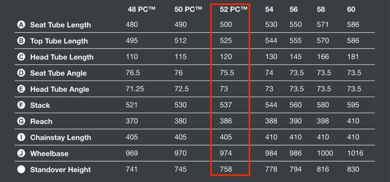Click the circled E icon beside Head Tube Angle
The image size is (390, 182).
tap(21, 89)
